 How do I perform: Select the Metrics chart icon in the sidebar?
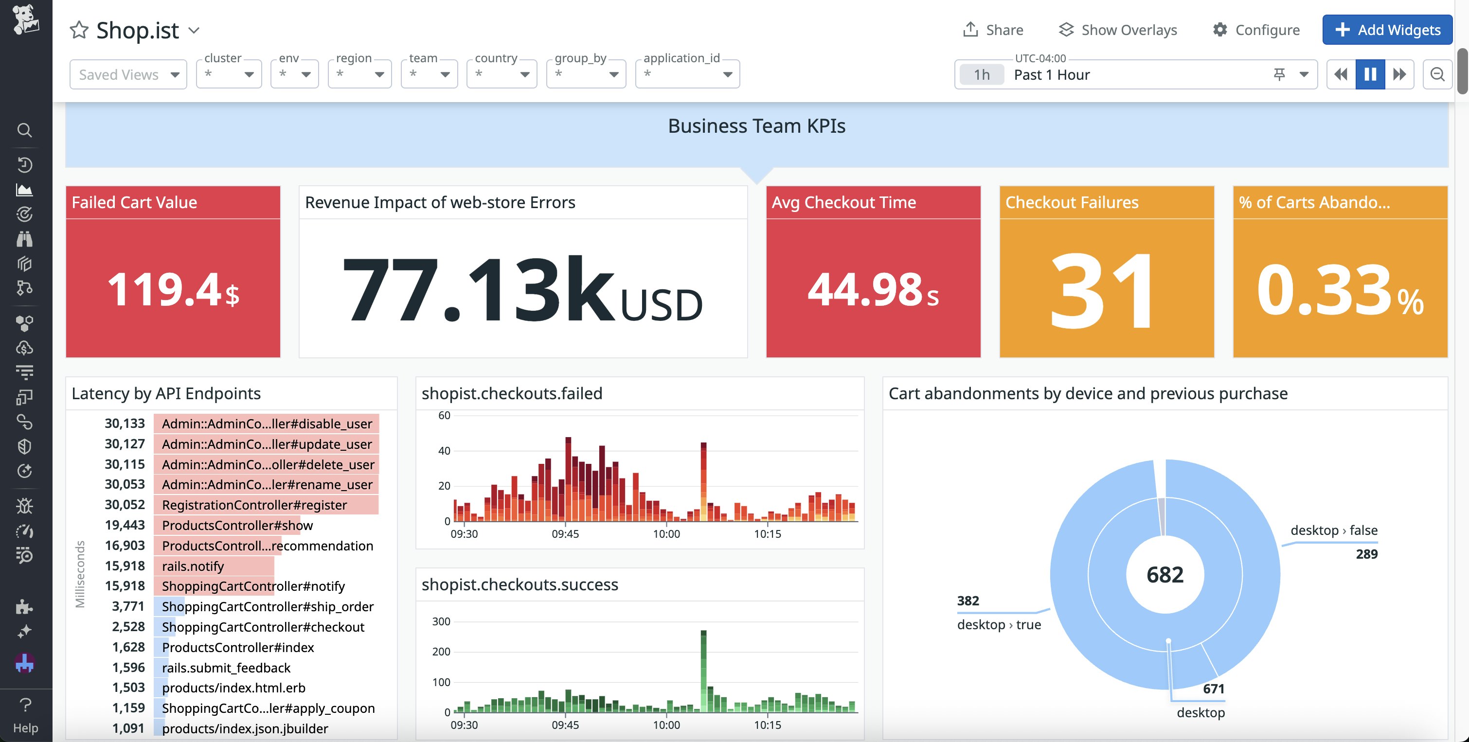click(x=25, y=190)
